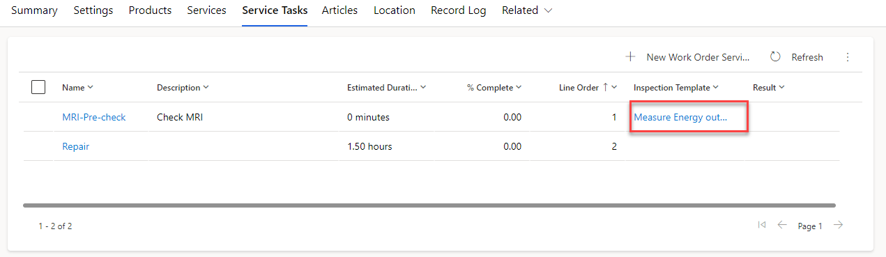Select the 0.00 complete cell in Repair row
Viewport: 886px width, 257px height.
(x=512, y=146)
